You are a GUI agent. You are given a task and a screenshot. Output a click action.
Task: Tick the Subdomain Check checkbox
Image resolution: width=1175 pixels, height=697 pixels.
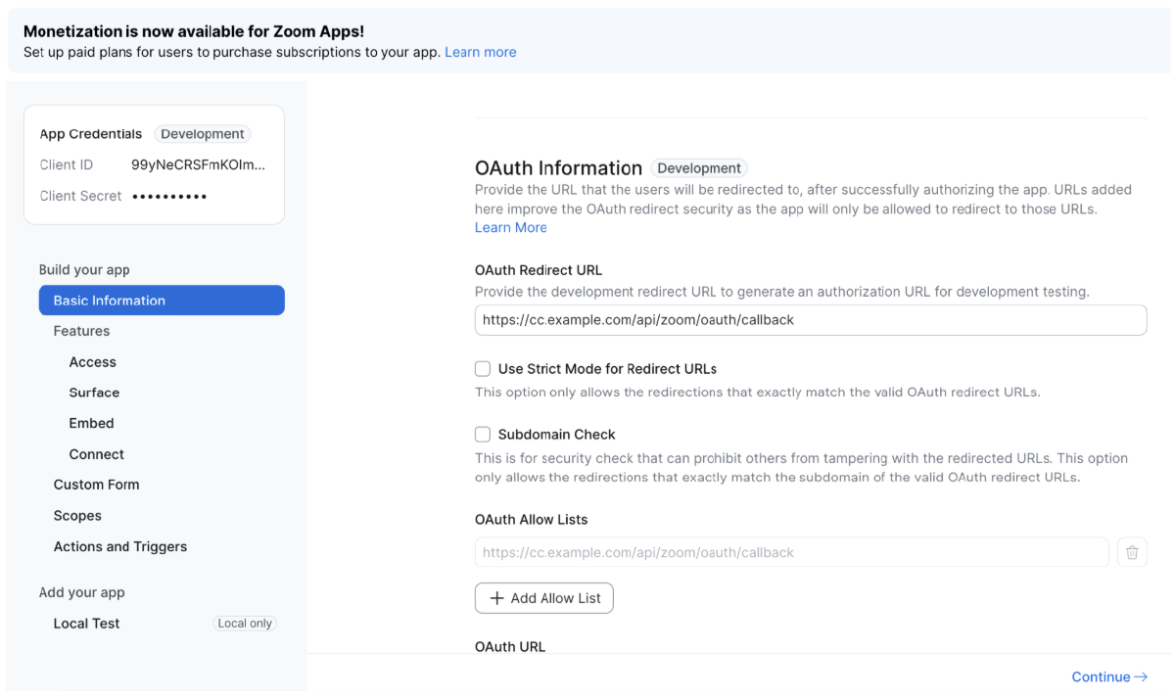coord(483,435)
